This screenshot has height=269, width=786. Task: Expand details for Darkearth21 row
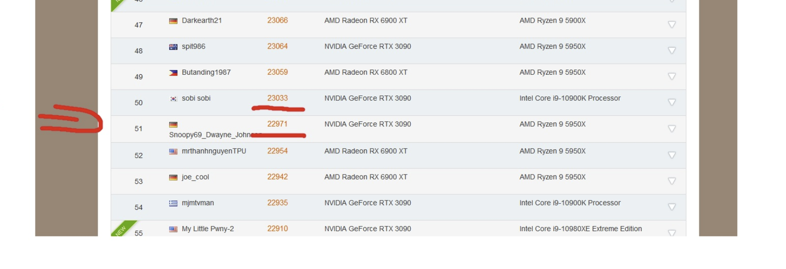tap(671, 25)
